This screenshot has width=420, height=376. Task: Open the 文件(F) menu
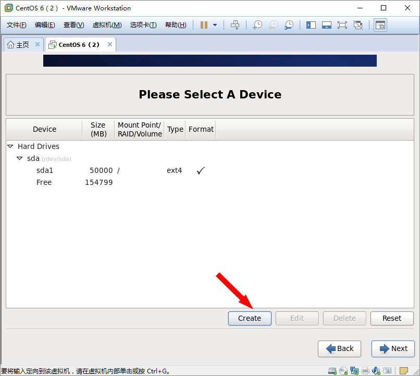[16, 25]
